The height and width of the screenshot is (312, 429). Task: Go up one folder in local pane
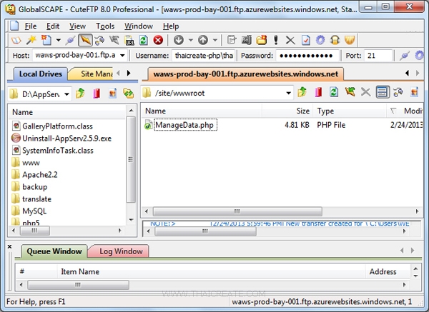pyautogui.click(x=80, y=93)
